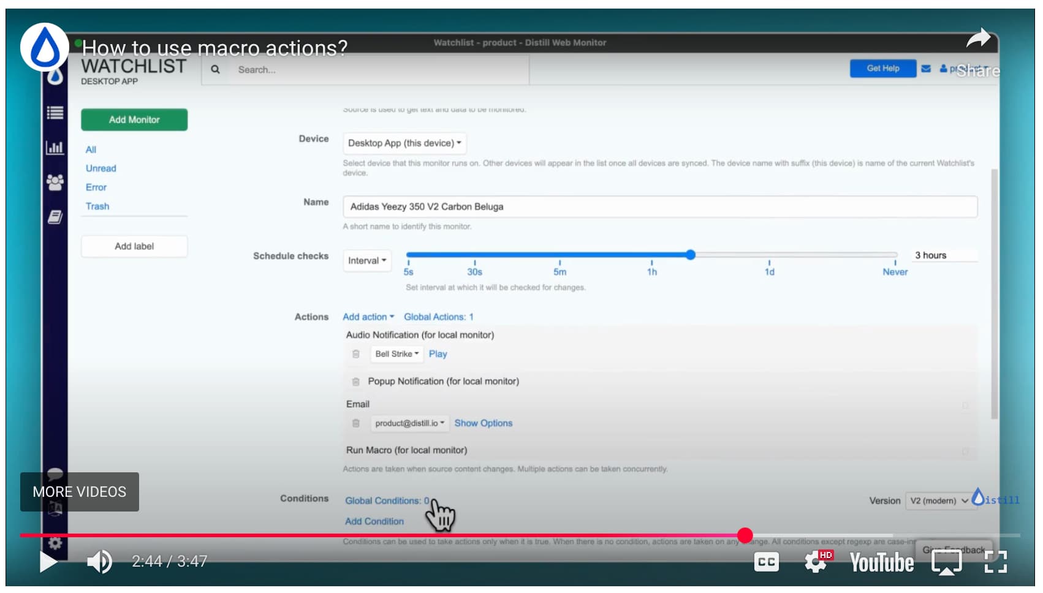The height and width of the screenshot is (593, 1043).
Task: Share the video via arrow icon
Action: pos(979,39)
